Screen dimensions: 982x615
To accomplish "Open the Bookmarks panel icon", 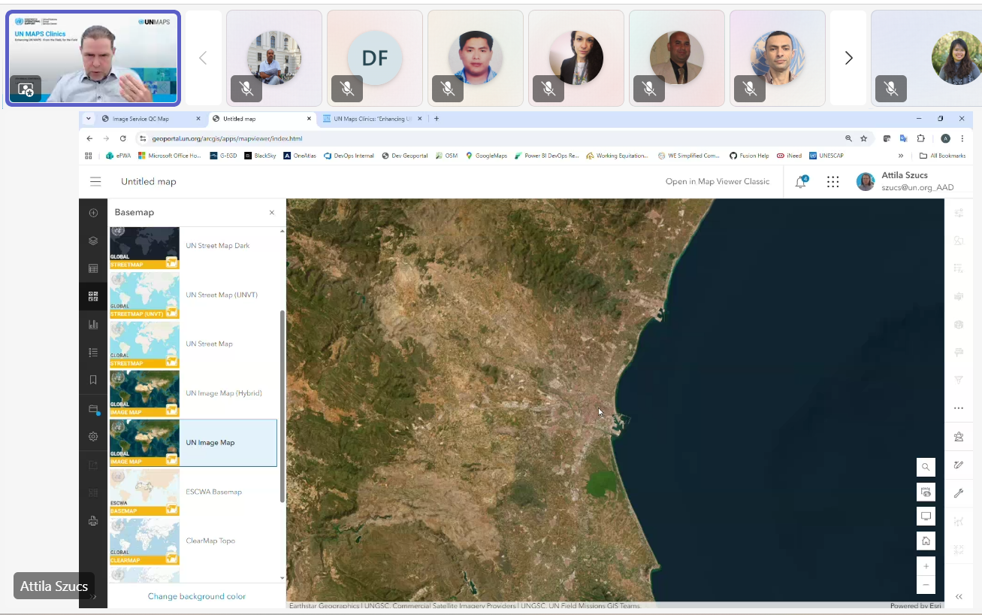I will 93,380.
